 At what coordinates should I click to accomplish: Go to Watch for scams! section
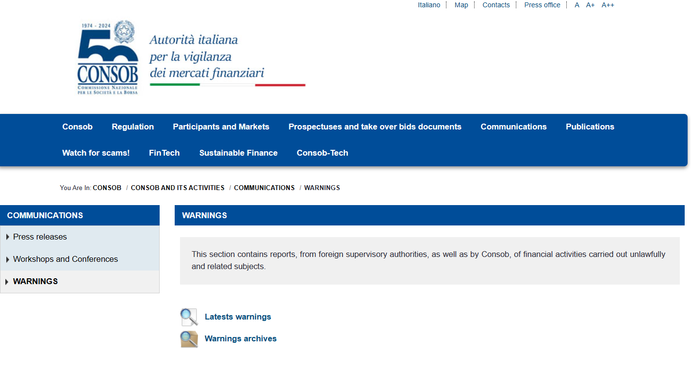click(x=96, y=153)
